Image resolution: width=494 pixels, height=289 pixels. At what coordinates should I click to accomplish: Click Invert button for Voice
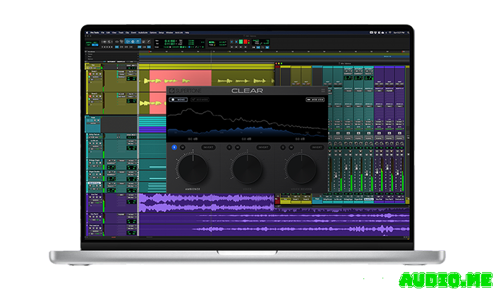click(263, 147)
